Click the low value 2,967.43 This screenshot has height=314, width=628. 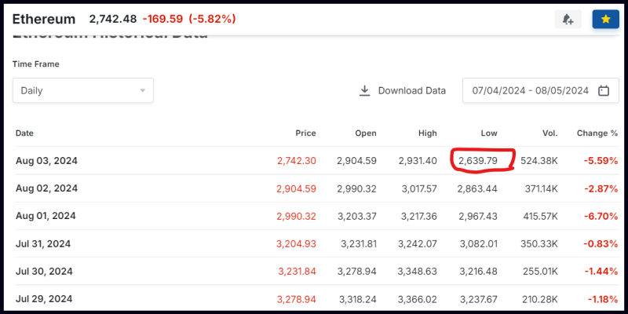[x=478, y=217]
